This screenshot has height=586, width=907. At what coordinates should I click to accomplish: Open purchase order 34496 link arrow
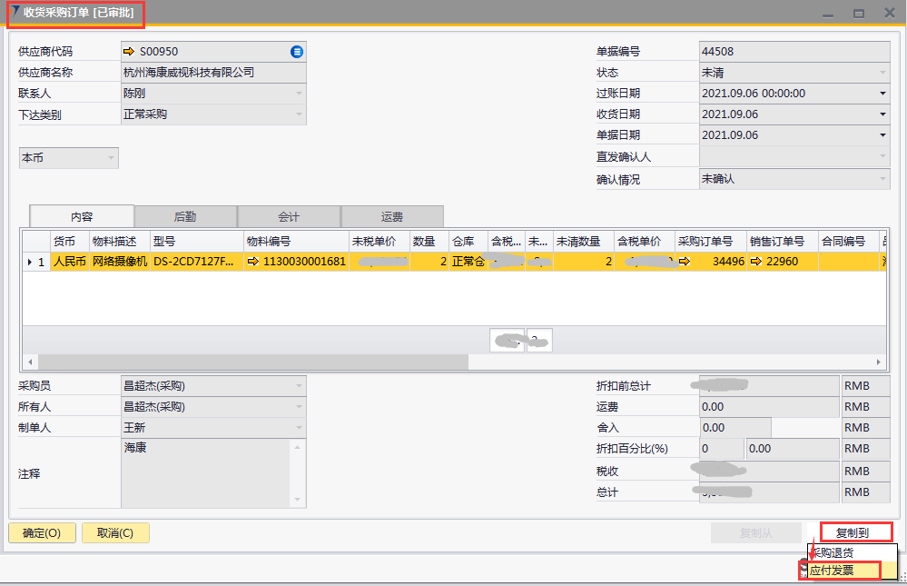[685, 262]
